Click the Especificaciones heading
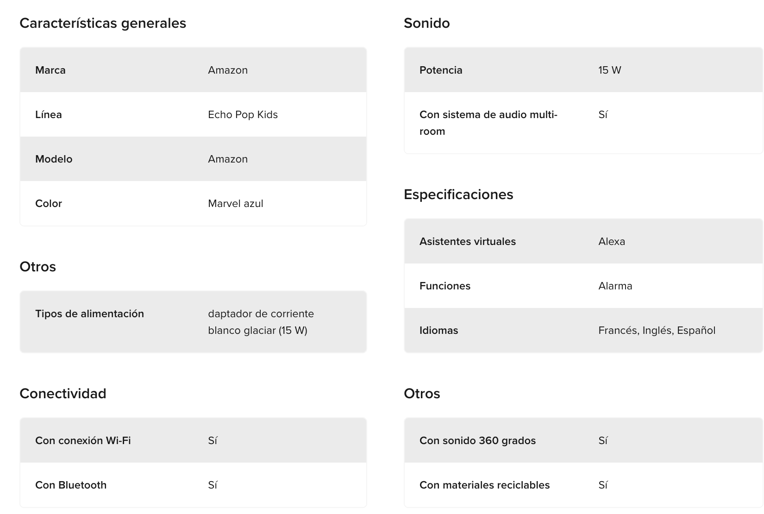The width and height of the screenshot is (764, 514). pos(458,194)
